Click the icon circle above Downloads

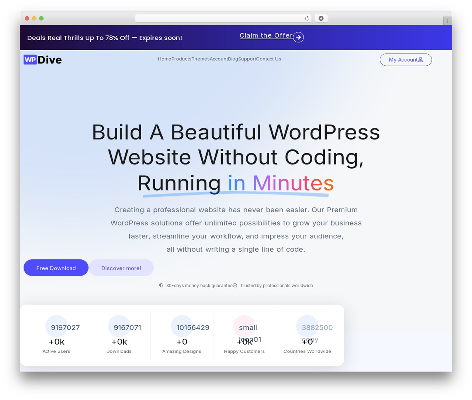pos(119,326)
